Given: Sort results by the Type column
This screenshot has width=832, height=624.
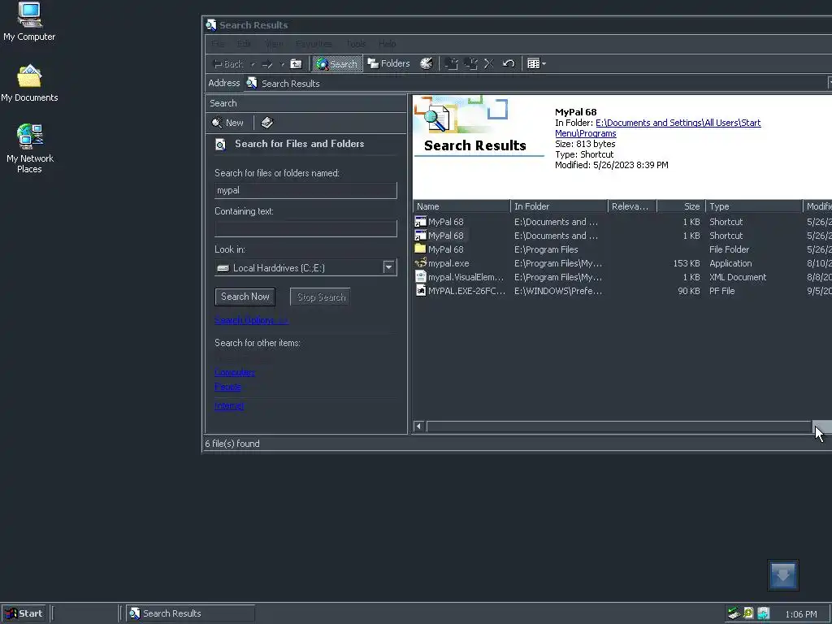Looking at the screenshot, I should click(754, 206).
